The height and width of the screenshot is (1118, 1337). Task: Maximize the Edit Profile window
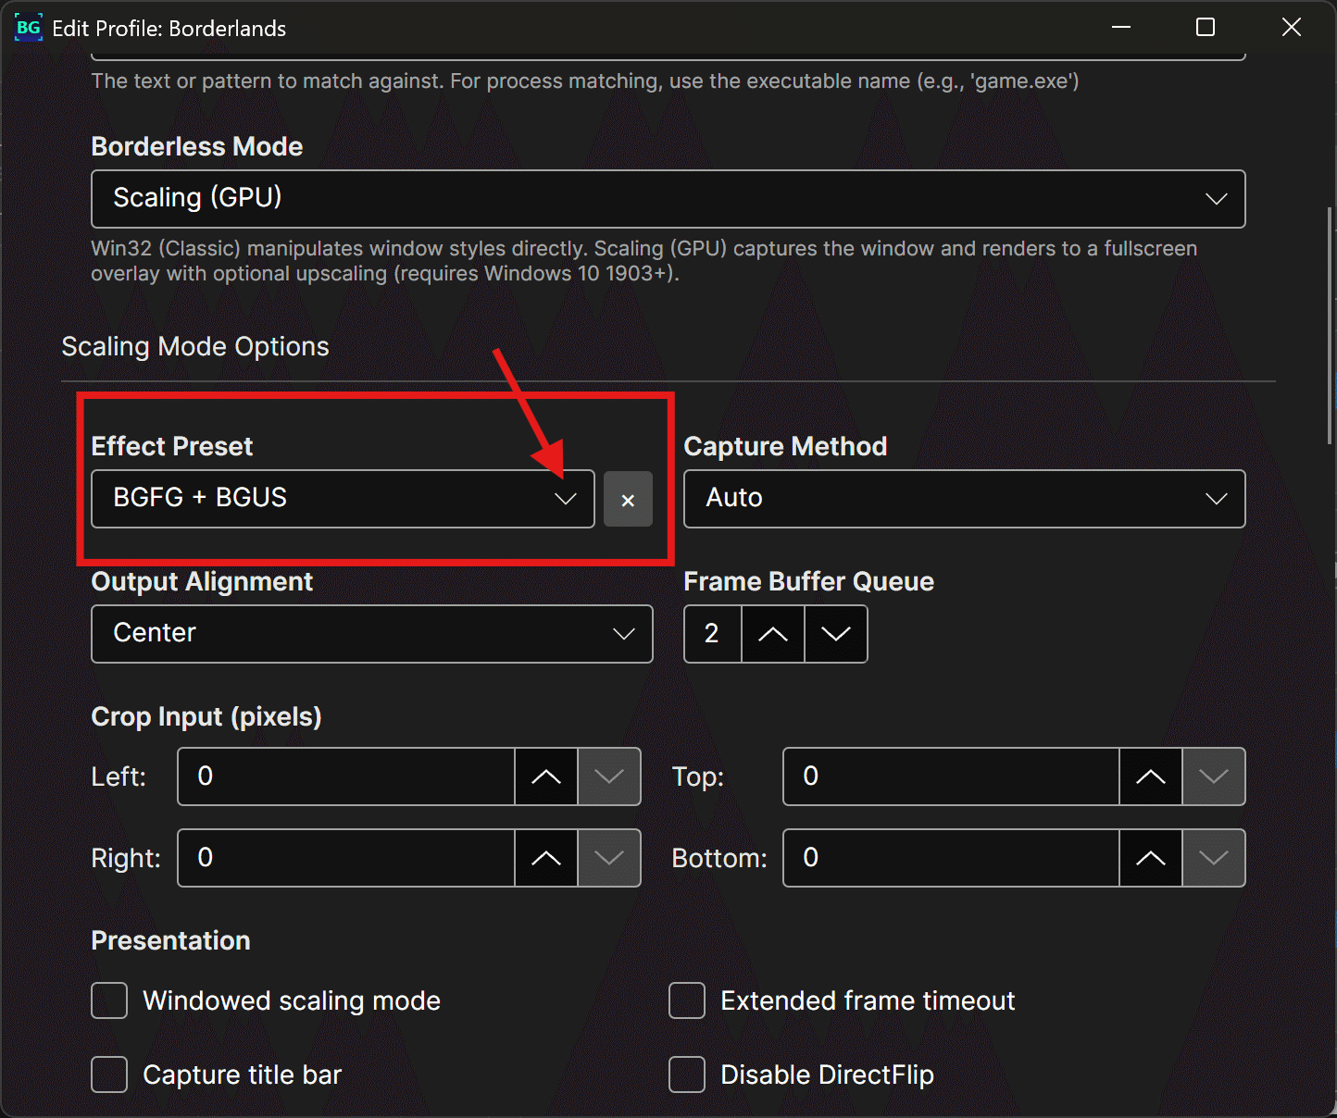1206,28
